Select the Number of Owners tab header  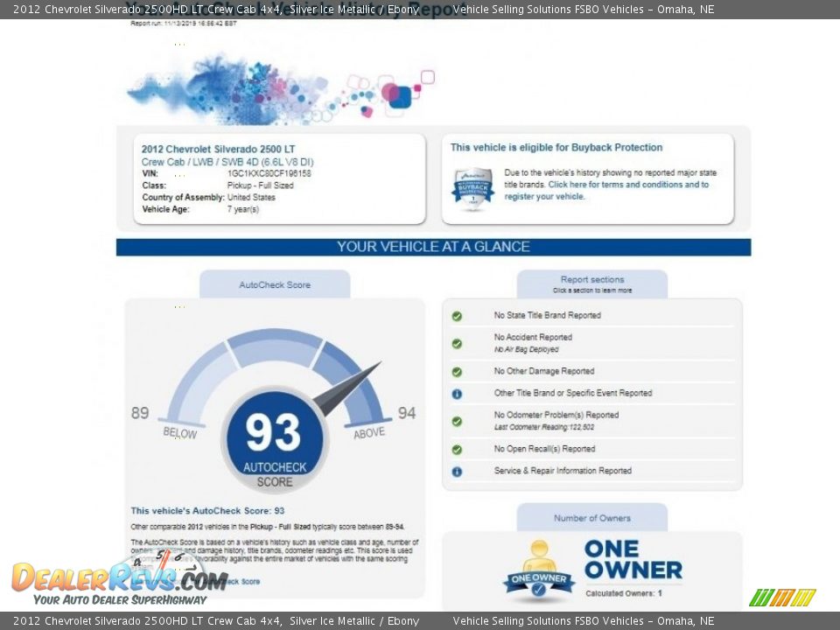click(x=592, y=518)
